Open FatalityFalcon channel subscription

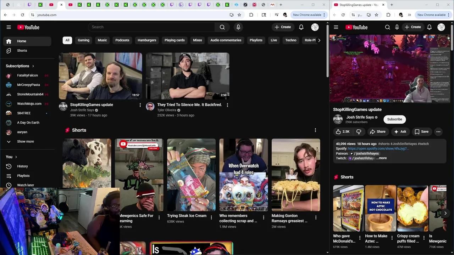click(x=27, y=75)
